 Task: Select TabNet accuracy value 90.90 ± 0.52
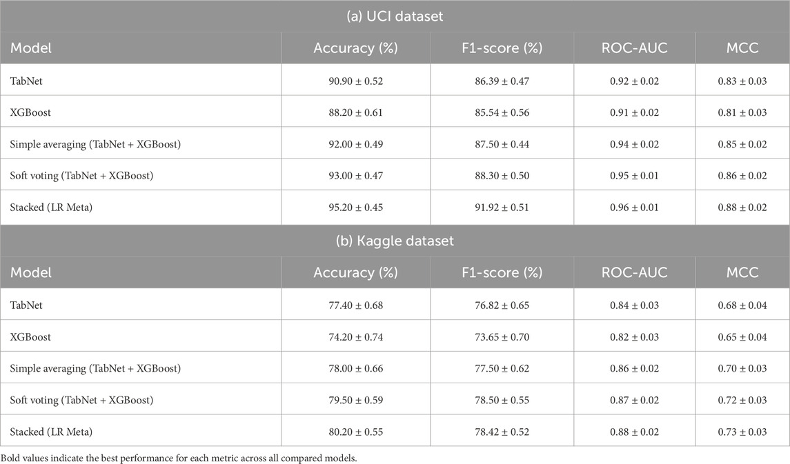click(356, 81)
